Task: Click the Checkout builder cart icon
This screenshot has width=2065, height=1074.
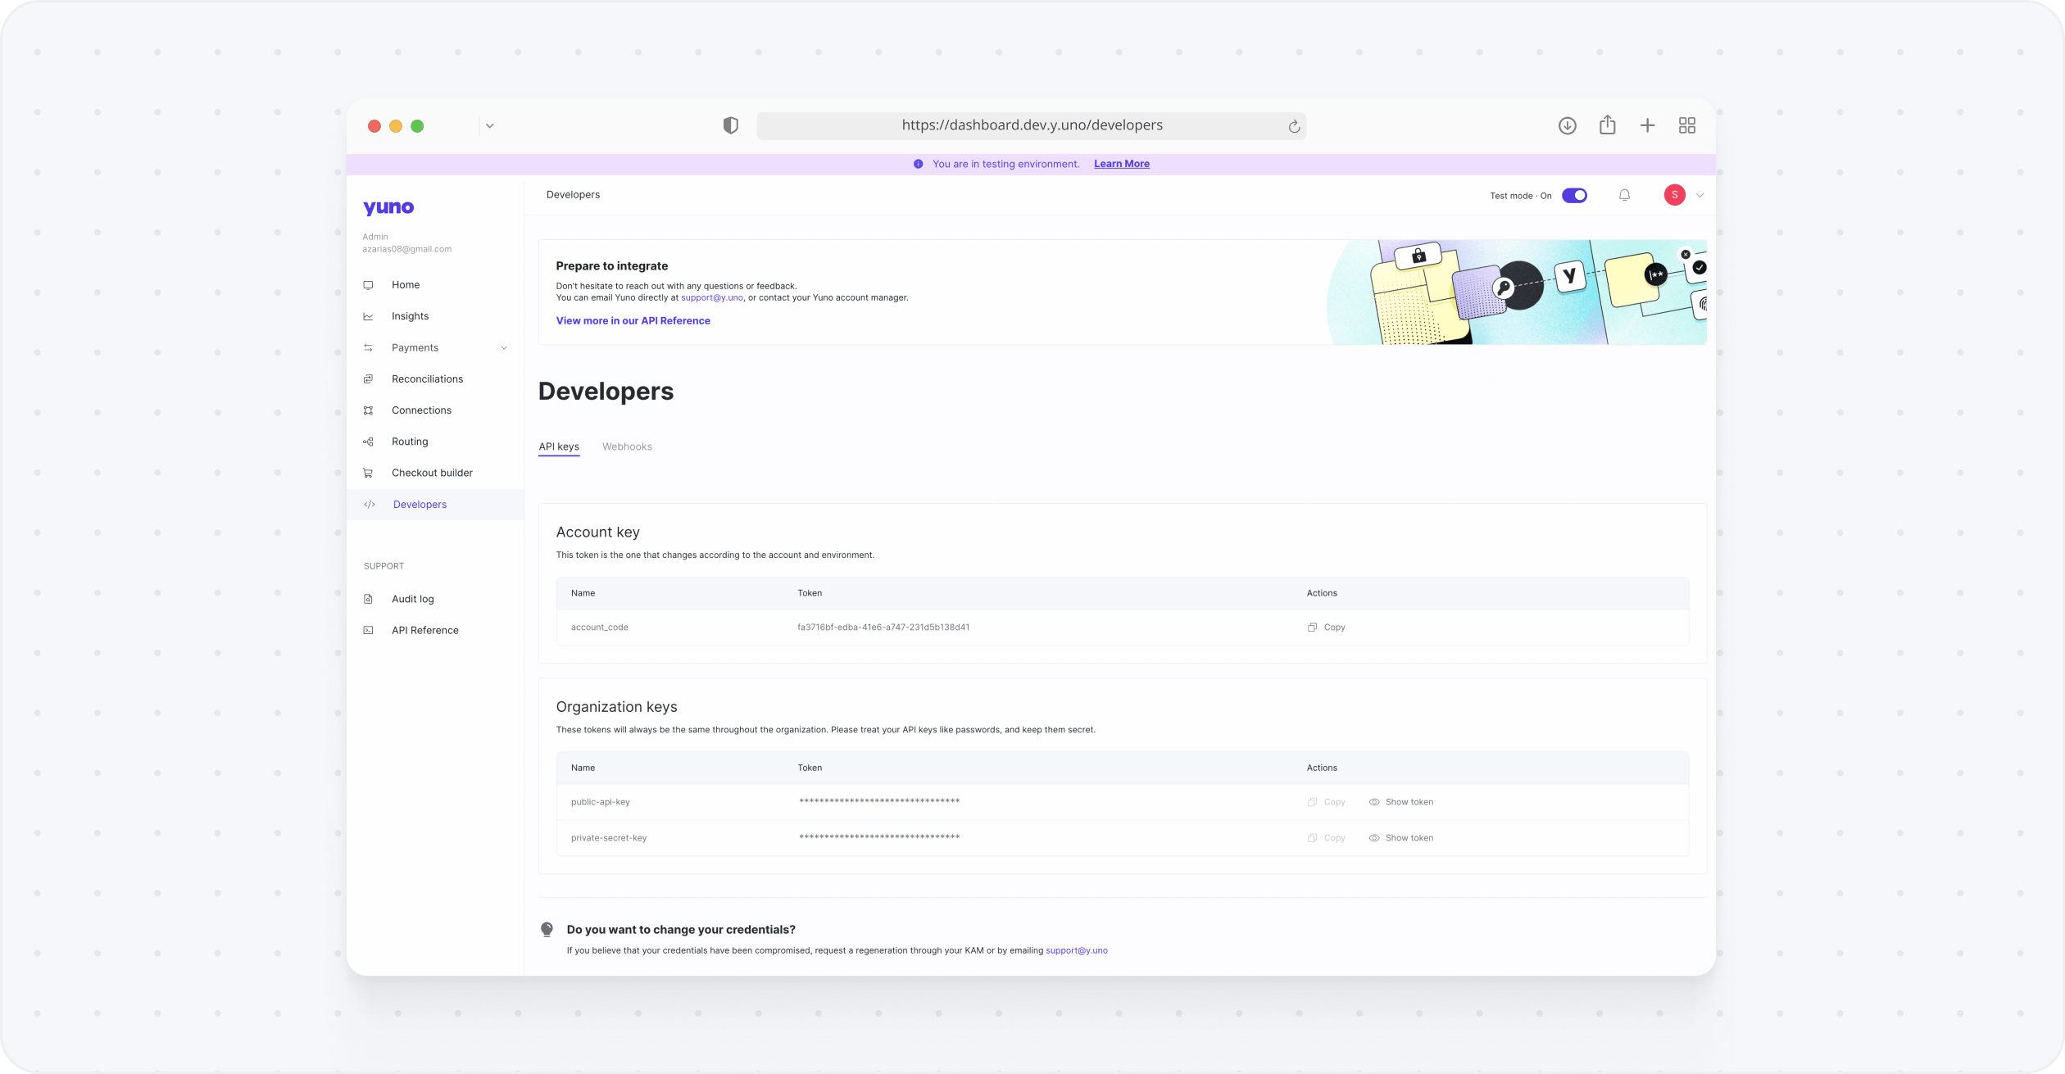Action: [x=369, y=473]
